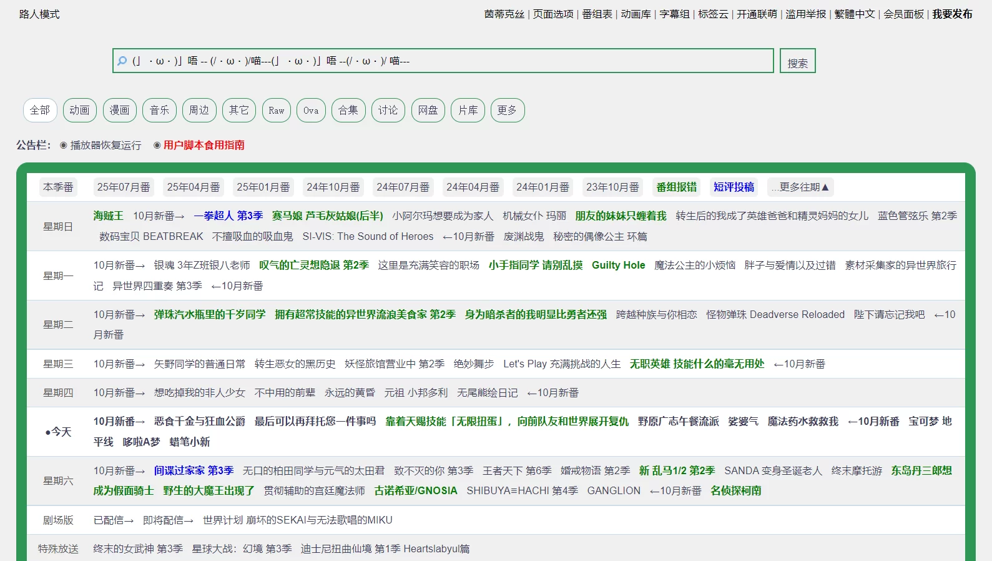Screen dimensions: 992x561
Task: Select the 播放器恢复运行 announcement bullet
Action: click(100, 145)
